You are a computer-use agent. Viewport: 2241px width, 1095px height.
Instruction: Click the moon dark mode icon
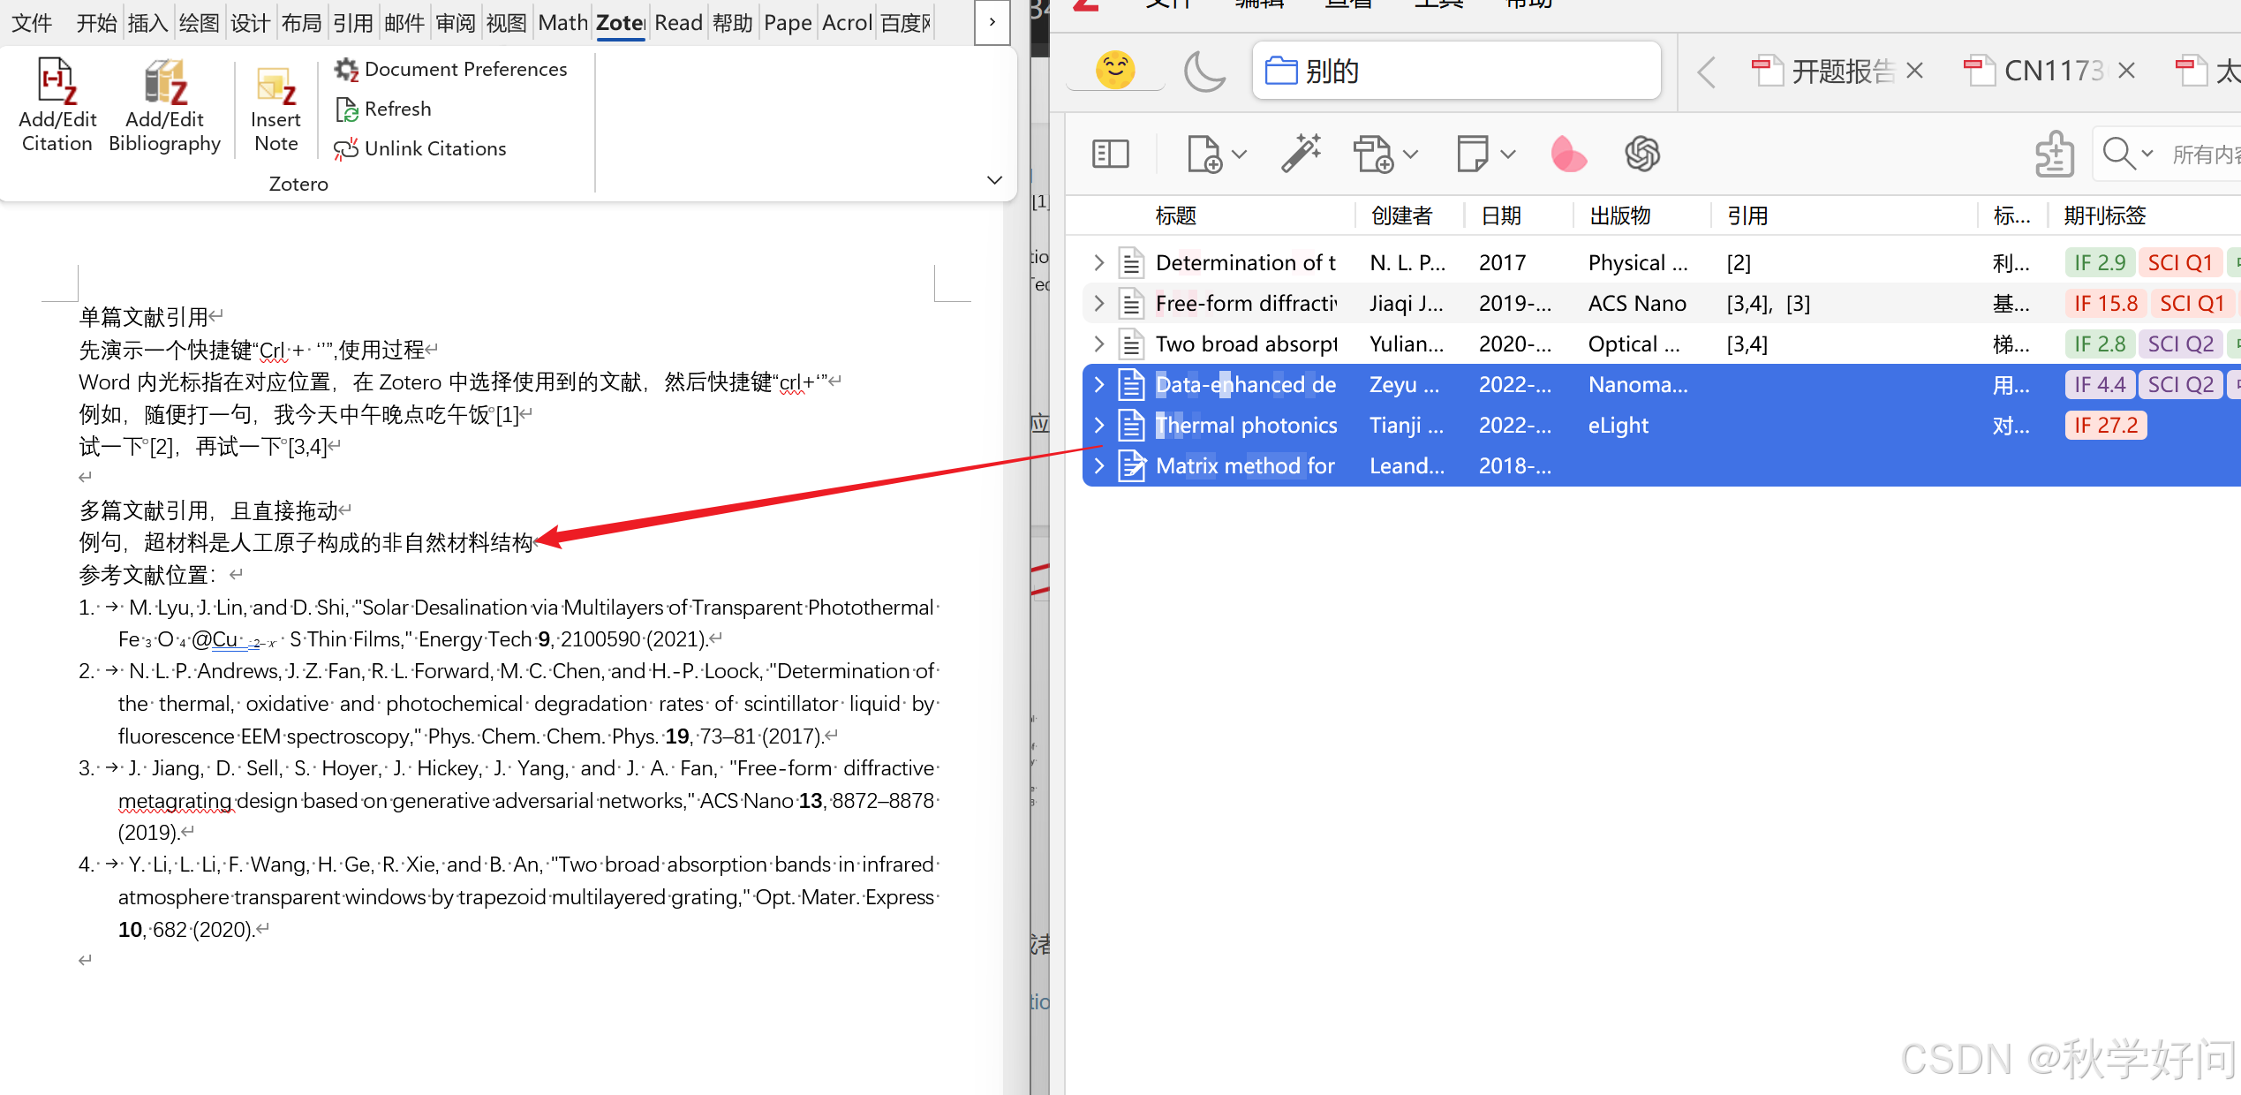[1203, 71]
